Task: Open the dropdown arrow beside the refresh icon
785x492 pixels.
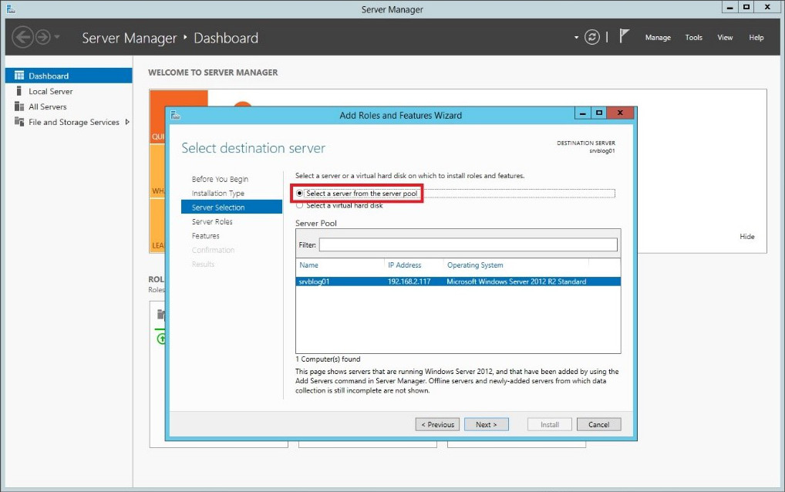Action: click(576, 38)
